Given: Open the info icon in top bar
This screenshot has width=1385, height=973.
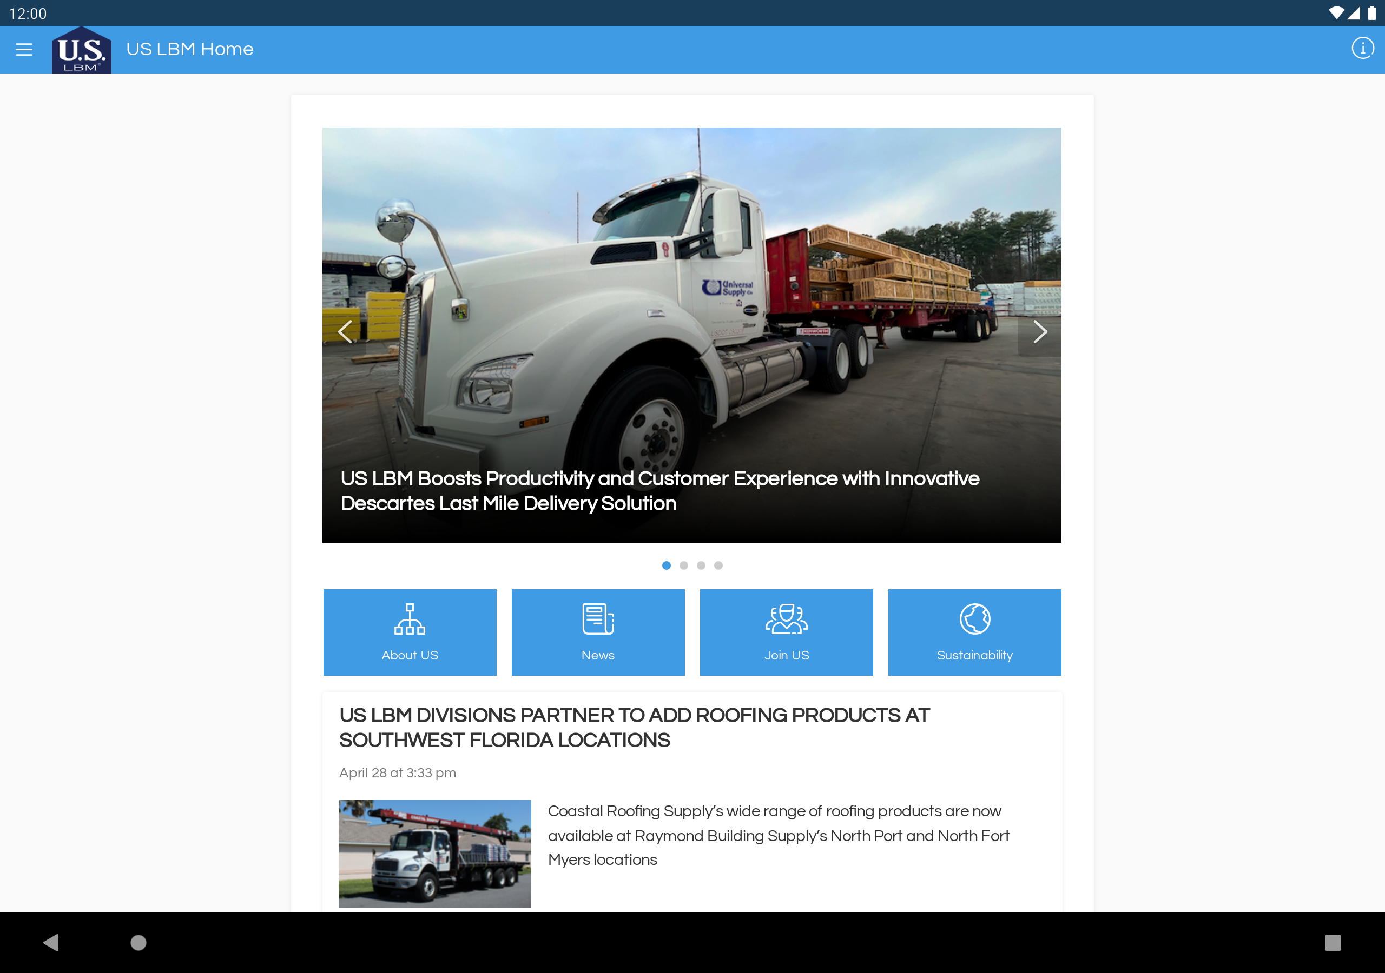Looking at the screenshot, I should coord(1362,48).
